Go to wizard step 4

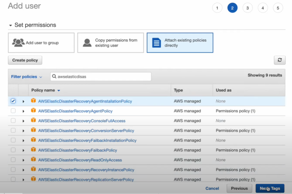coord(263,8)
